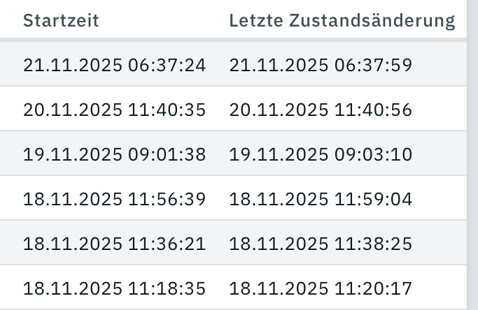The image size is (478, 310).
Task: Select last change cell 20.11.2025 11:40:56
Action: pyautogui.click(x=320, y=110)
